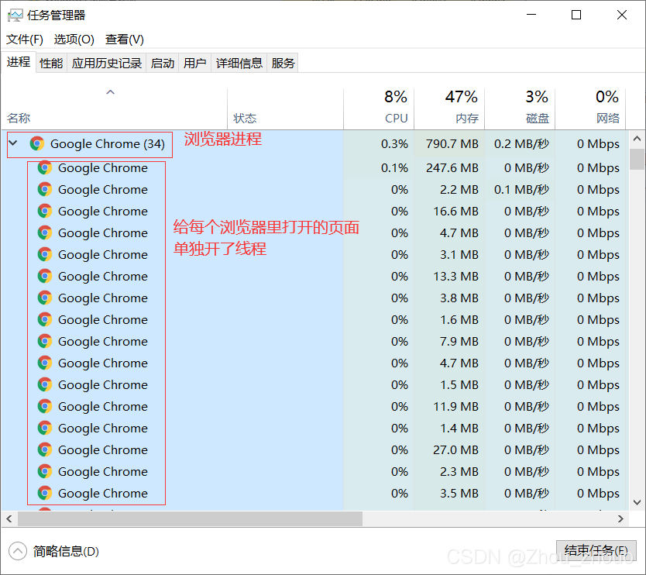Screen dimensions: 646x575
Task: Click the Chrome icon in the 27.0 MB row
Action: (x=45, y=449)
